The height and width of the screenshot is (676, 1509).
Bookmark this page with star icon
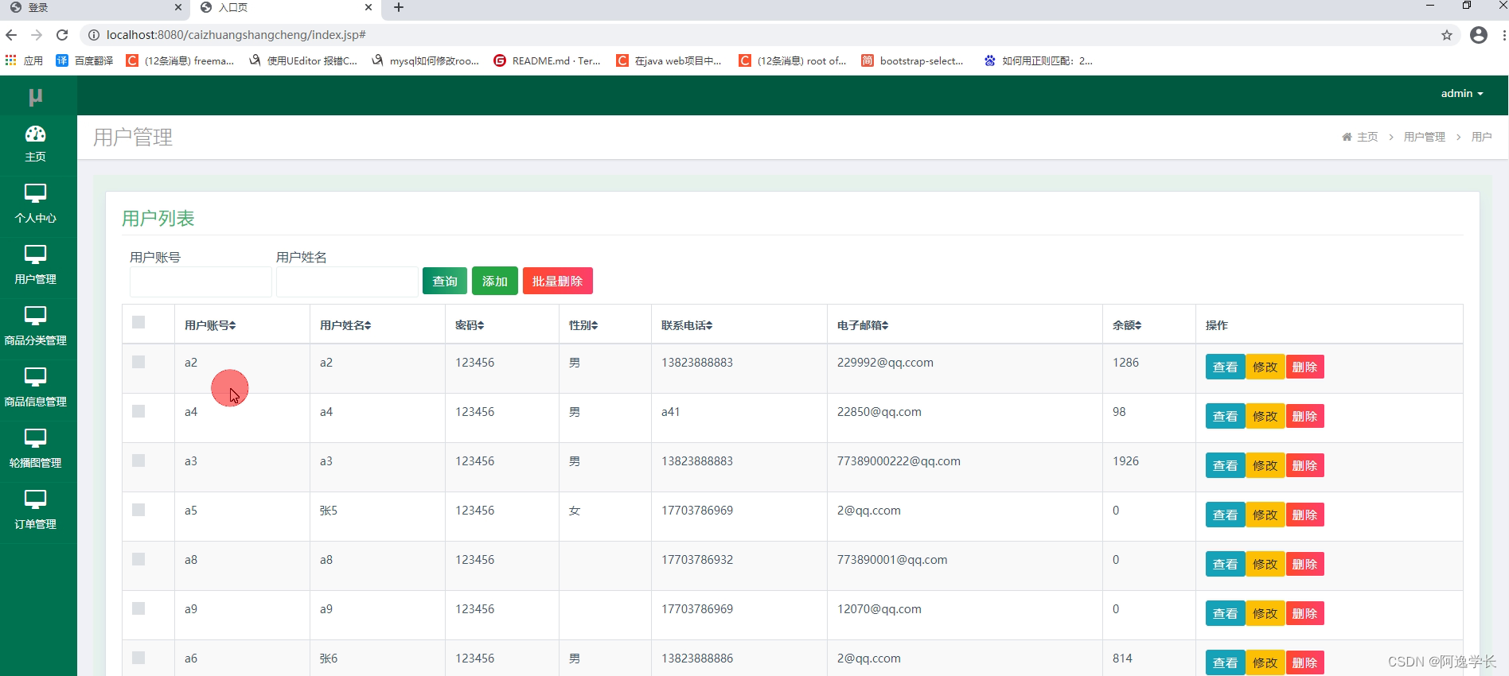tap(1447, 35)
